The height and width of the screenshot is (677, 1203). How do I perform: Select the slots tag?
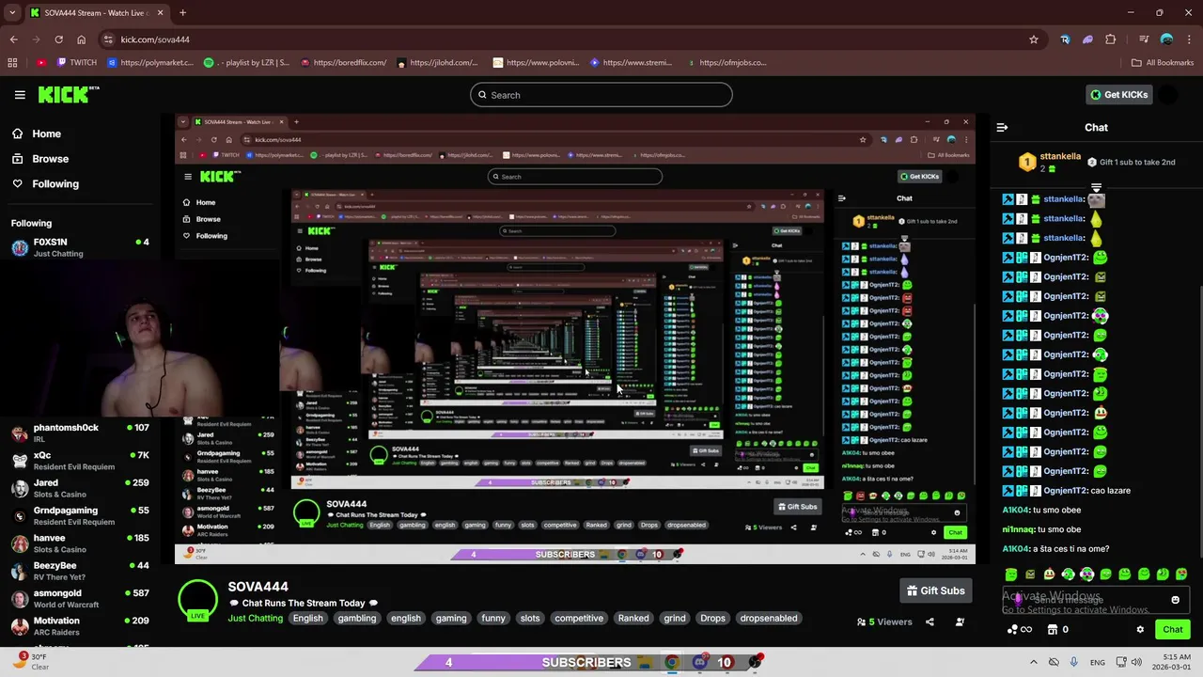[530, 618]
